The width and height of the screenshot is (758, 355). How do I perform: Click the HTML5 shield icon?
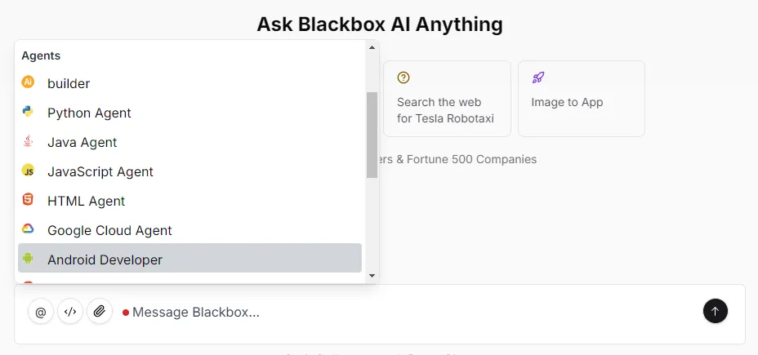28,199
